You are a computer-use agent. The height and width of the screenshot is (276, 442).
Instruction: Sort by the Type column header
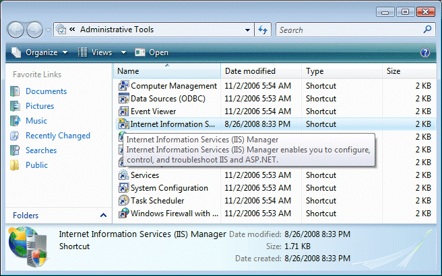tap(315, 71)
